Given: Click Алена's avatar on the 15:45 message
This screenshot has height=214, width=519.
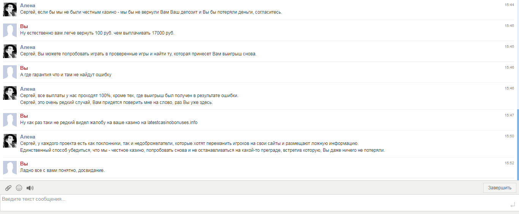Looking at the screenshot, I should [10, 51].
